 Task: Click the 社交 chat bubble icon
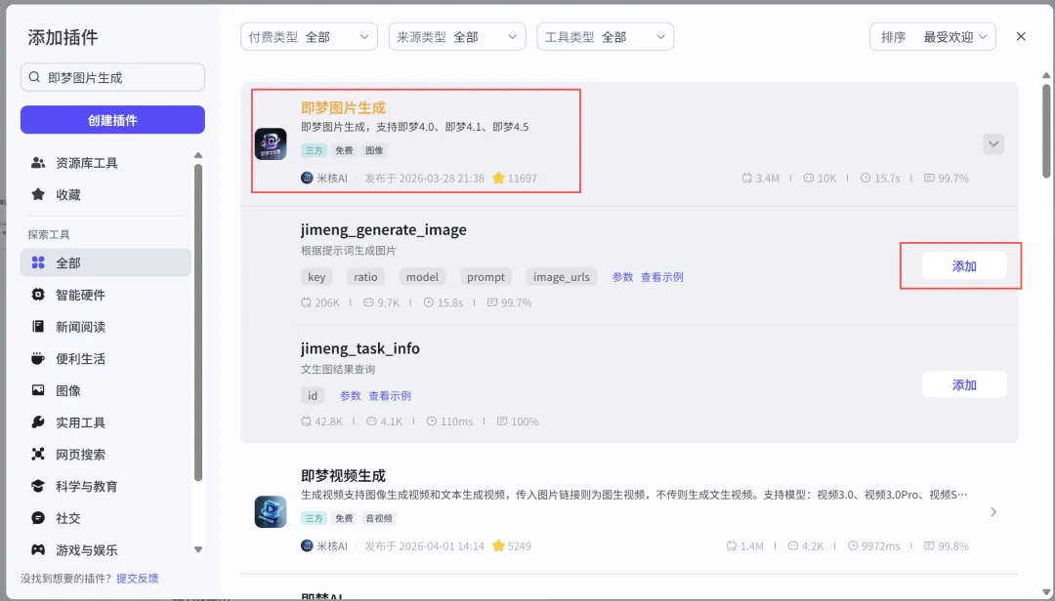click(x=38, y=518)
